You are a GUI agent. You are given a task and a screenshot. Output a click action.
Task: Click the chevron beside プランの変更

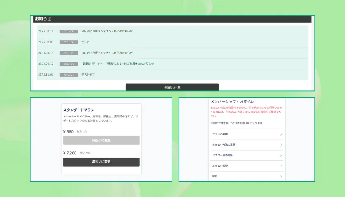click(281, 134)
